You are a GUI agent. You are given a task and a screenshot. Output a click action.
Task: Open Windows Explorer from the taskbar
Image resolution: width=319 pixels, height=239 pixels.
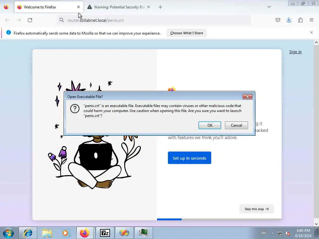tap(47, 233)
